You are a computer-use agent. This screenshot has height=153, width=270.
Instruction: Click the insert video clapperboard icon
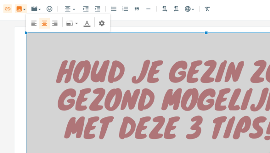pyautogui.click(x=34, y=9)
